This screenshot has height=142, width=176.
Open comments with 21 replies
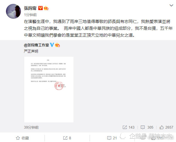[112, 138]
